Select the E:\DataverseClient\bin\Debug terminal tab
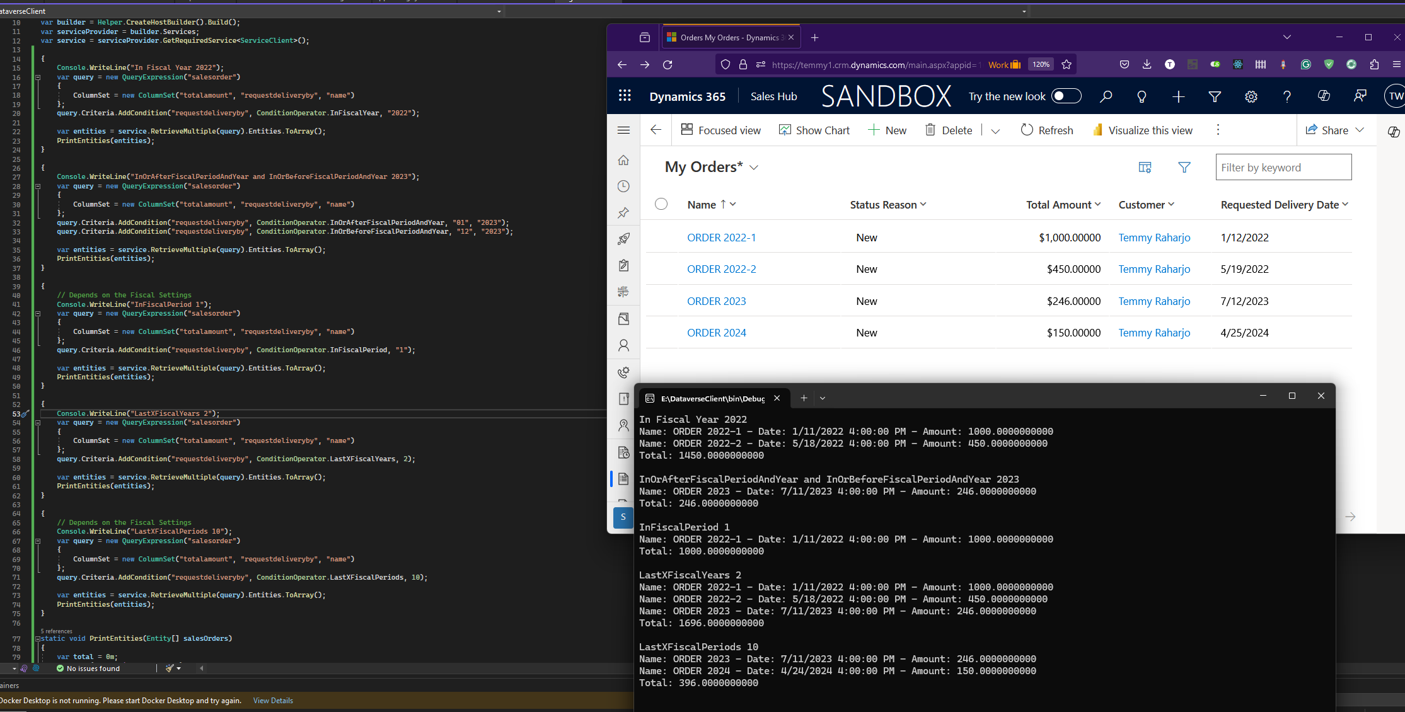The height and width of the screenshot is (712, 1405). (713, 398)
